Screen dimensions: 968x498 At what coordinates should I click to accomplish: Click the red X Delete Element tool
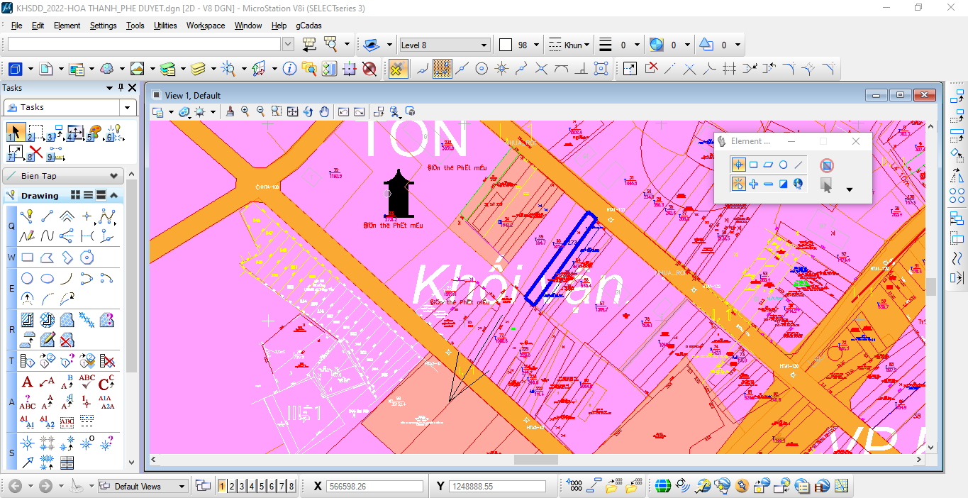[35, 152]
